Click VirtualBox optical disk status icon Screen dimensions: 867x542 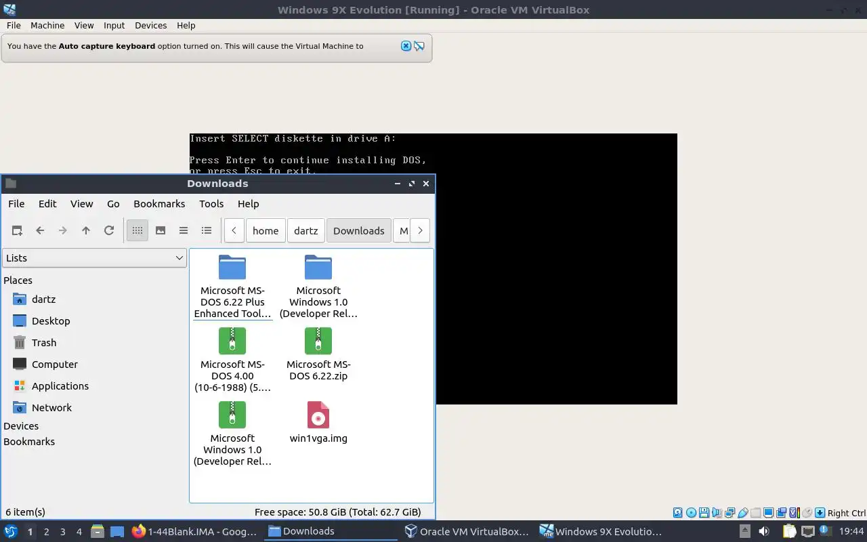(691, 513)
